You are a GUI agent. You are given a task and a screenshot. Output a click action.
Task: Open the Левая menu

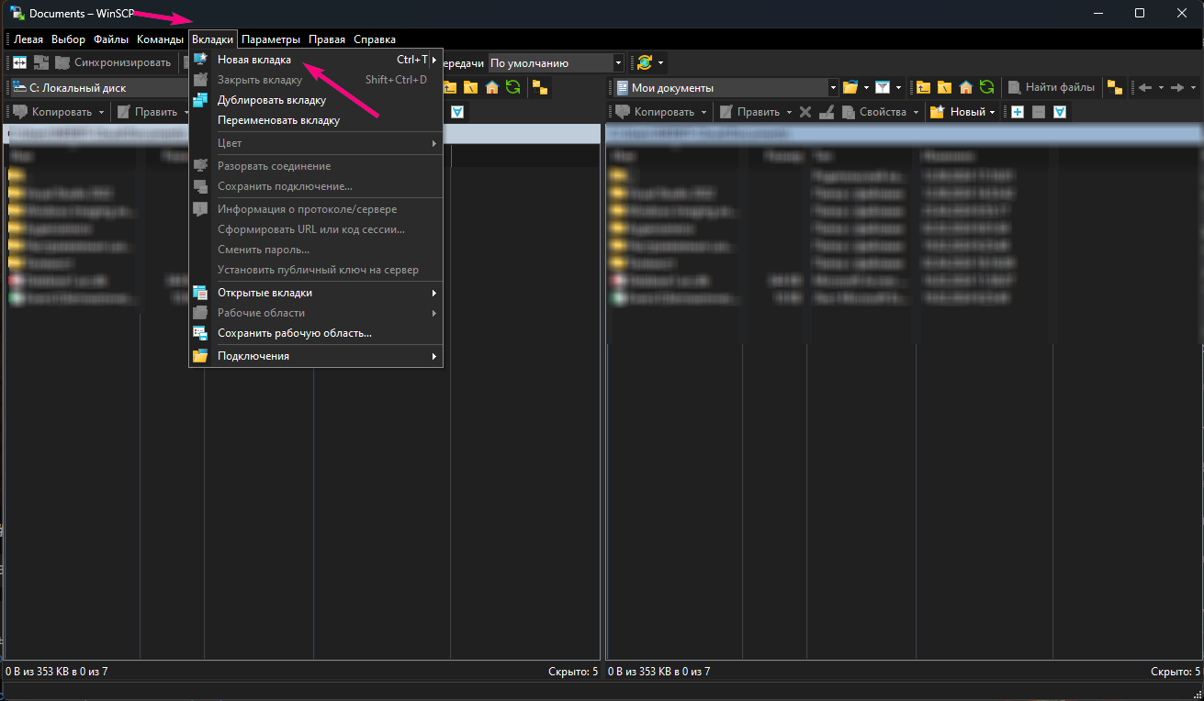(28, 39)
